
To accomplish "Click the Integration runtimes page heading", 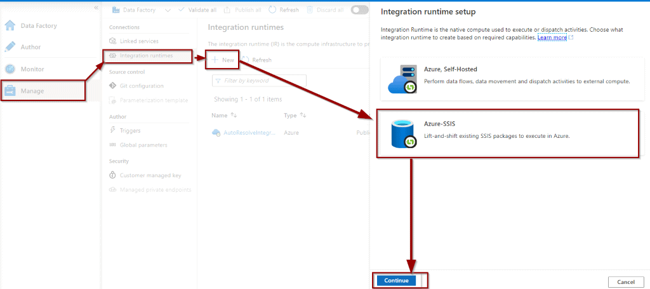I will coord(246,27).
